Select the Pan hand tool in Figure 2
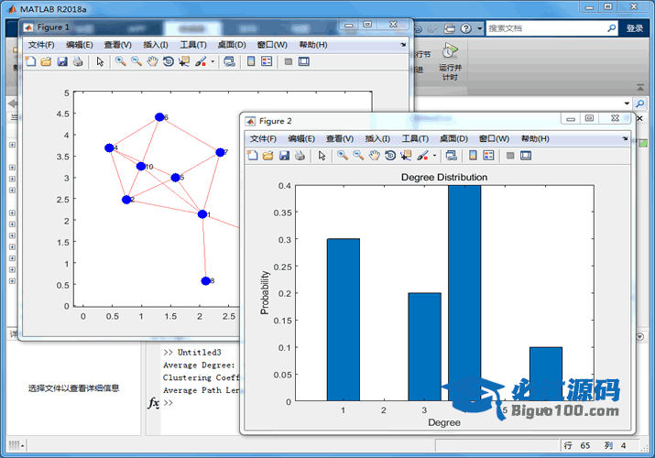This screenshot has height=458, width=655. tap(375, 156)
